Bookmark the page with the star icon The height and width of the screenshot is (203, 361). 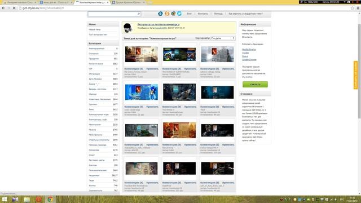click(x=353, y=8)
